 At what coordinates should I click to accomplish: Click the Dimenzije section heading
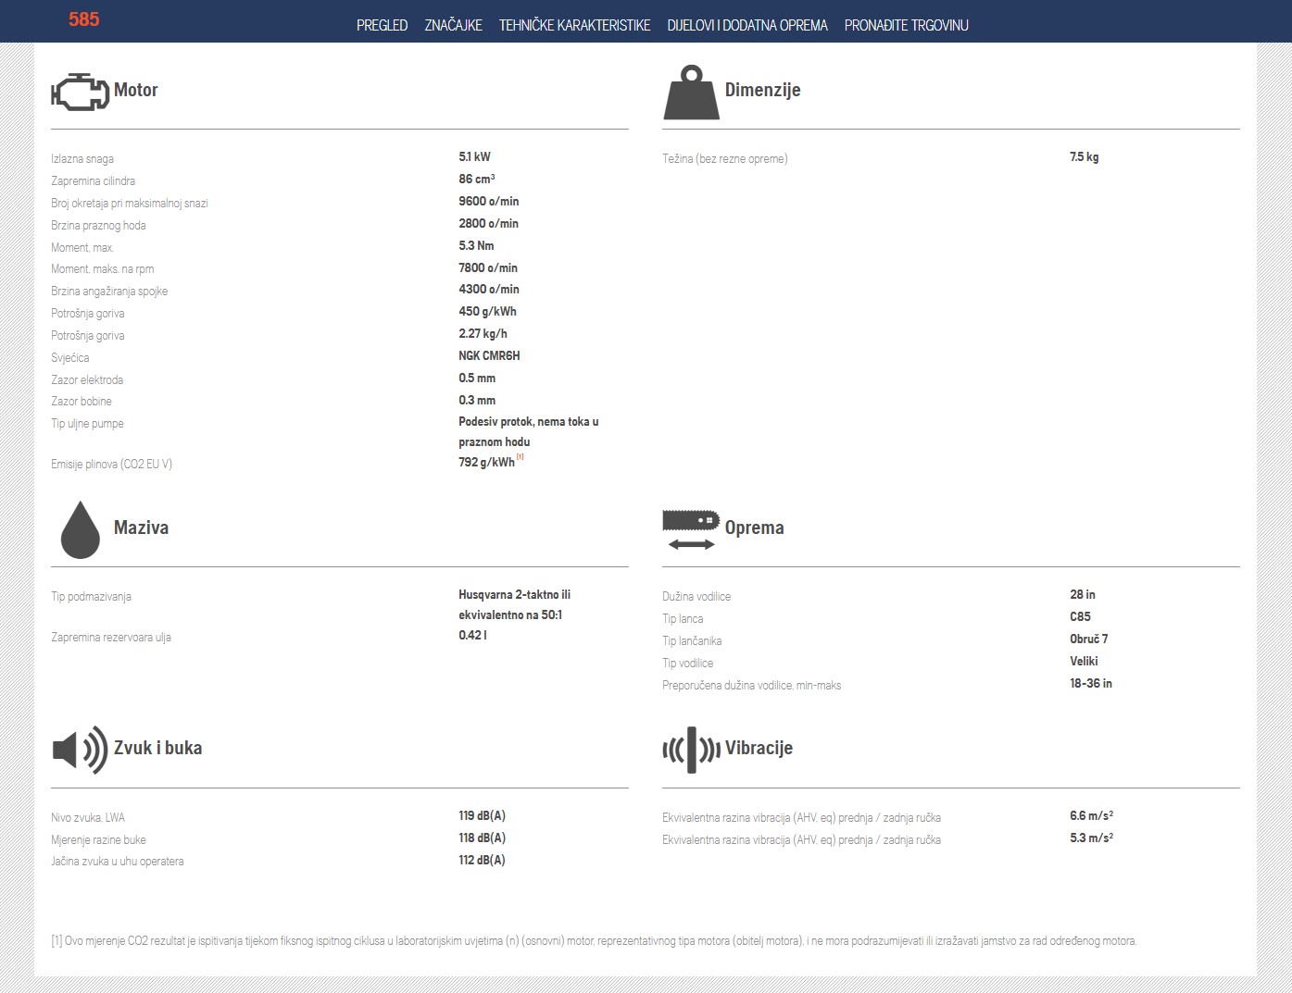pyautogui.click(x=762, y=90)
